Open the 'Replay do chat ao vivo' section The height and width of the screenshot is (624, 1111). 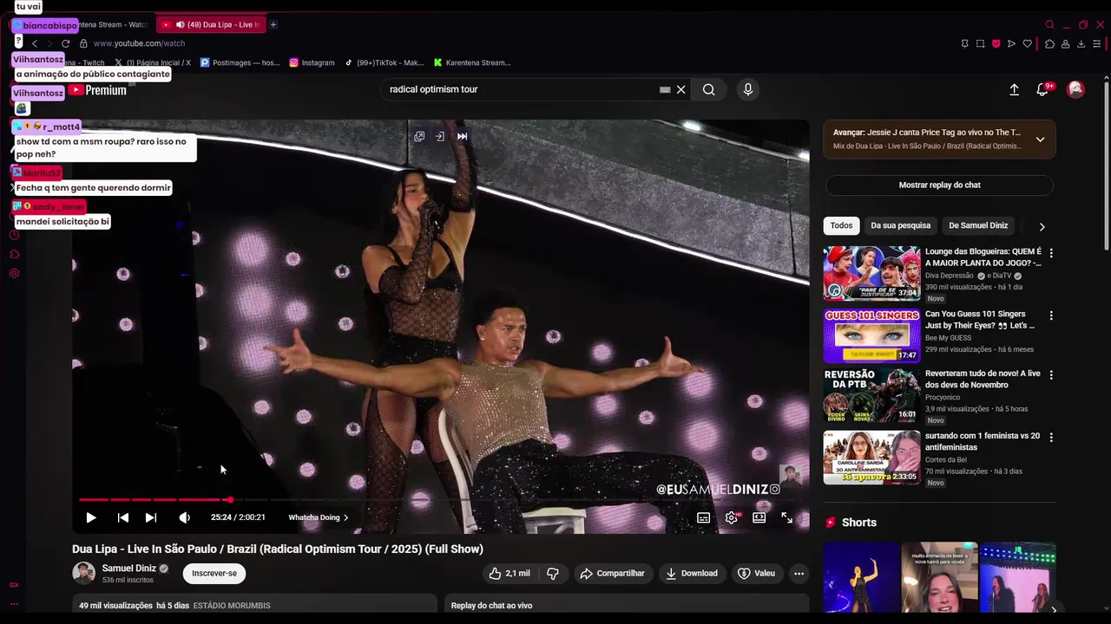click(x=627, y=605)
